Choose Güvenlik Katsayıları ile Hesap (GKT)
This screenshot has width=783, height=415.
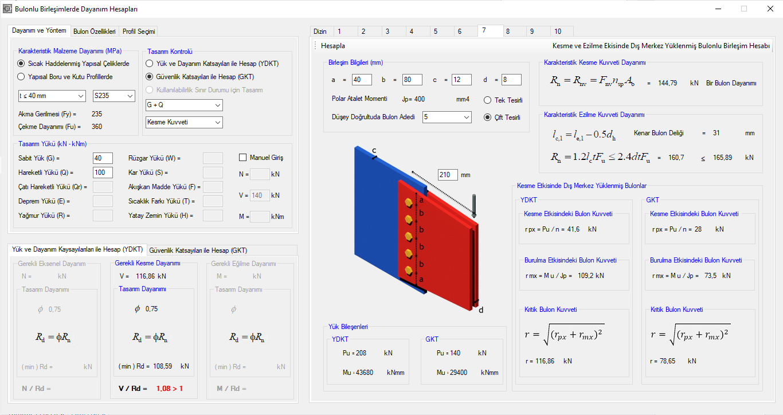pos(200,76)
